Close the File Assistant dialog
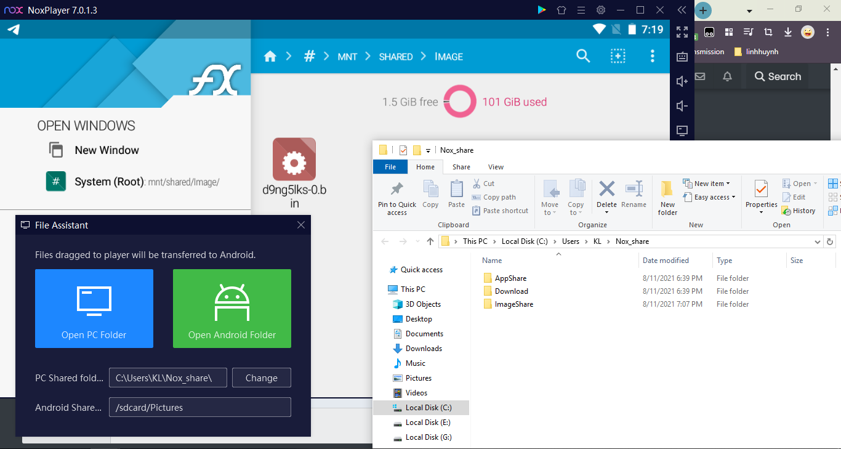Viewport: 841px width, 449px height. [x=301, y=225]
